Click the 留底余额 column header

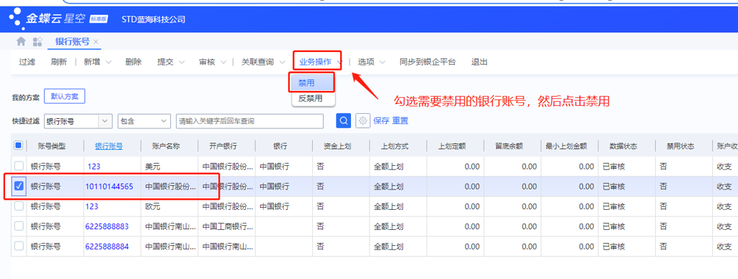click(510, 146)
